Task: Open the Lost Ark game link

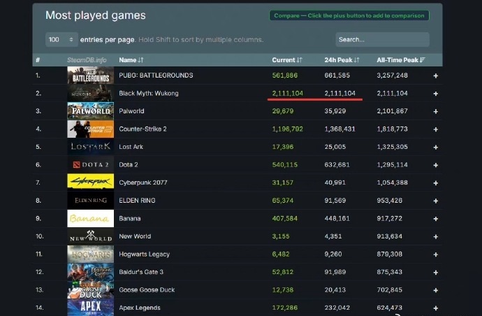Action: pos(131,147)
